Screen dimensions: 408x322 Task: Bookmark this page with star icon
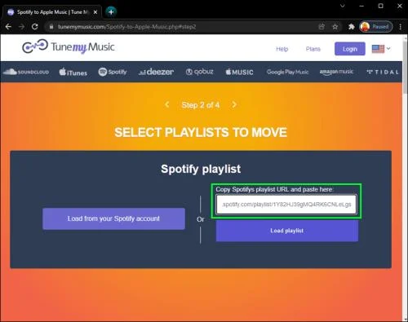(335, 27)
